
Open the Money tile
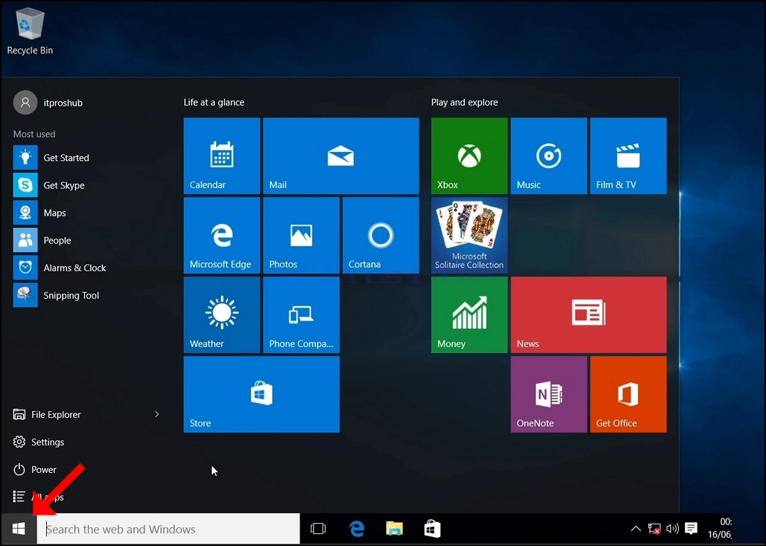click(x=469, y=315)
